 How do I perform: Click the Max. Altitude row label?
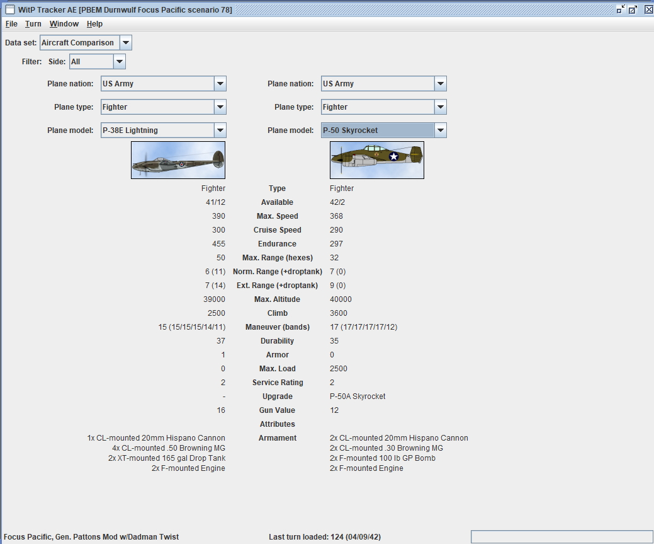278,299
